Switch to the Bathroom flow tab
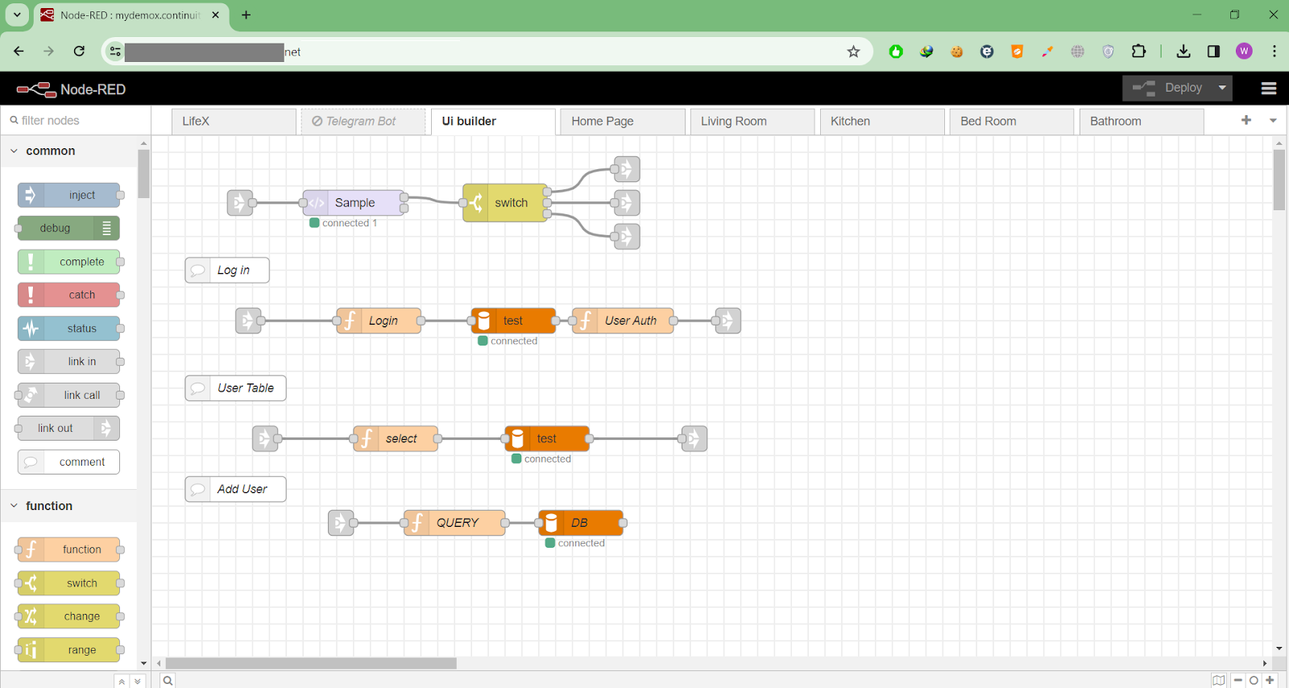Viewport: 1289px width, 688px height. tap(1142, 122)
